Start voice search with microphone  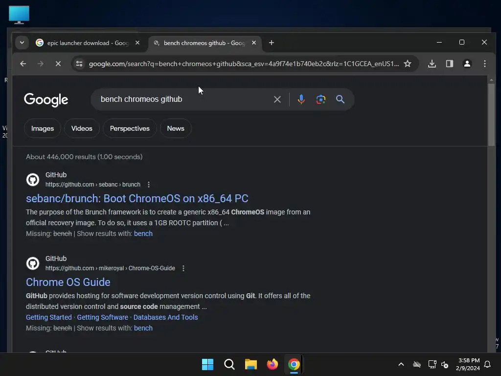(301, 99)
